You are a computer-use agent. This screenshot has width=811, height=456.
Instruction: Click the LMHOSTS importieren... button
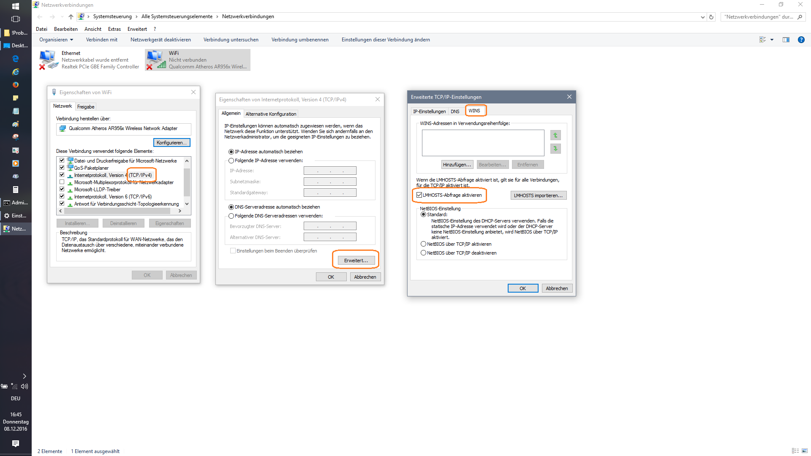[538, 195]
